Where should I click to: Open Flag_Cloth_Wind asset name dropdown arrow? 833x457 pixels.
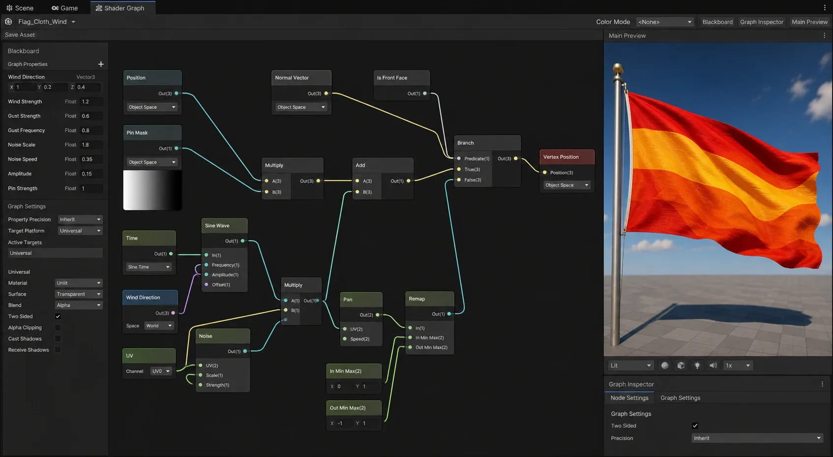click(73, 22)
